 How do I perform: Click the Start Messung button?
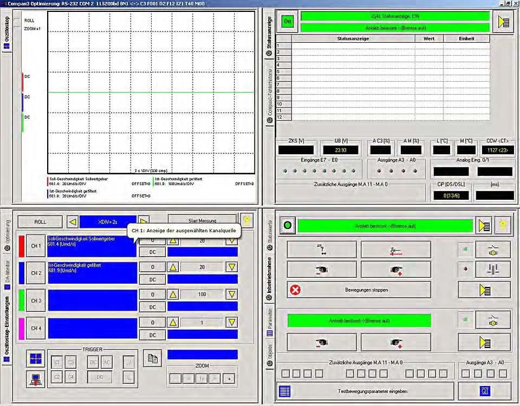click(202, 220)
